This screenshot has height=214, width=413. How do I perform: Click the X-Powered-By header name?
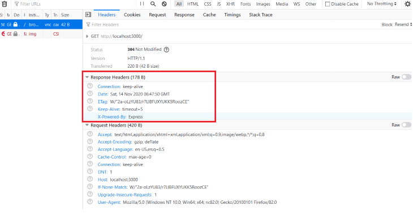pyautogui.click(x=112, y=117)
